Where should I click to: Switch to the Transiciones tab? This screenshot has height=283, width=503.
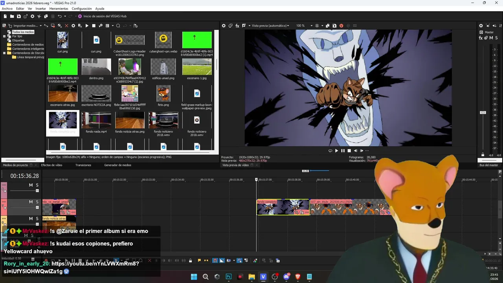click(x=83, y=165)
